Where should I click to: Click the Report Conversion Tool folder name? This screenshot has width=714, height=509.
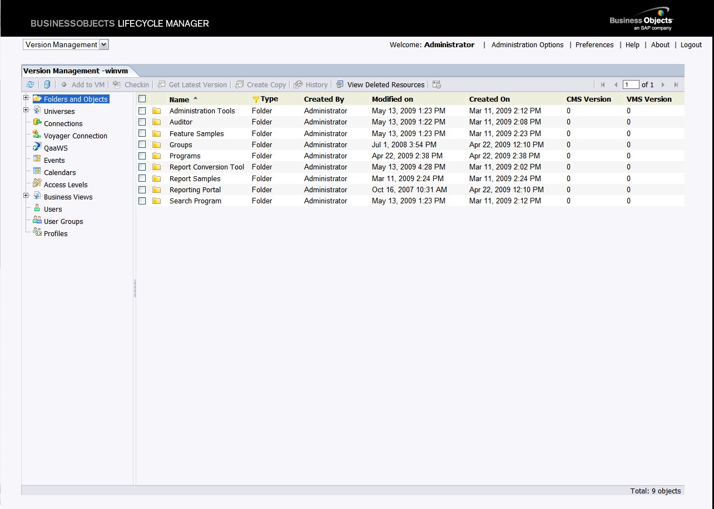207,167
